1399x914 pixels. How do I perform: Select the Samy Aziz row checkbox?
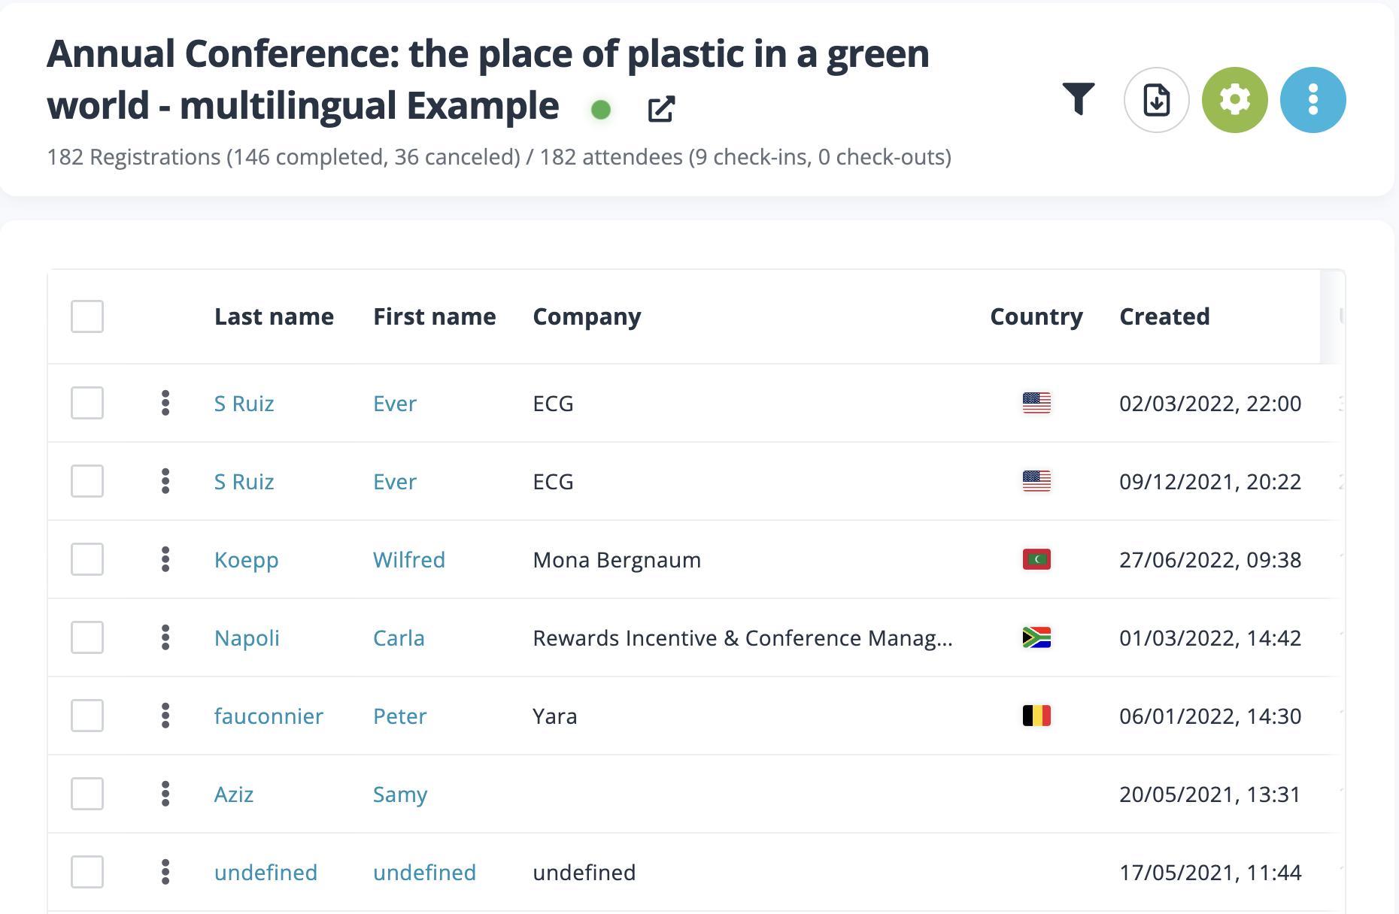click(x=87, y=794)
